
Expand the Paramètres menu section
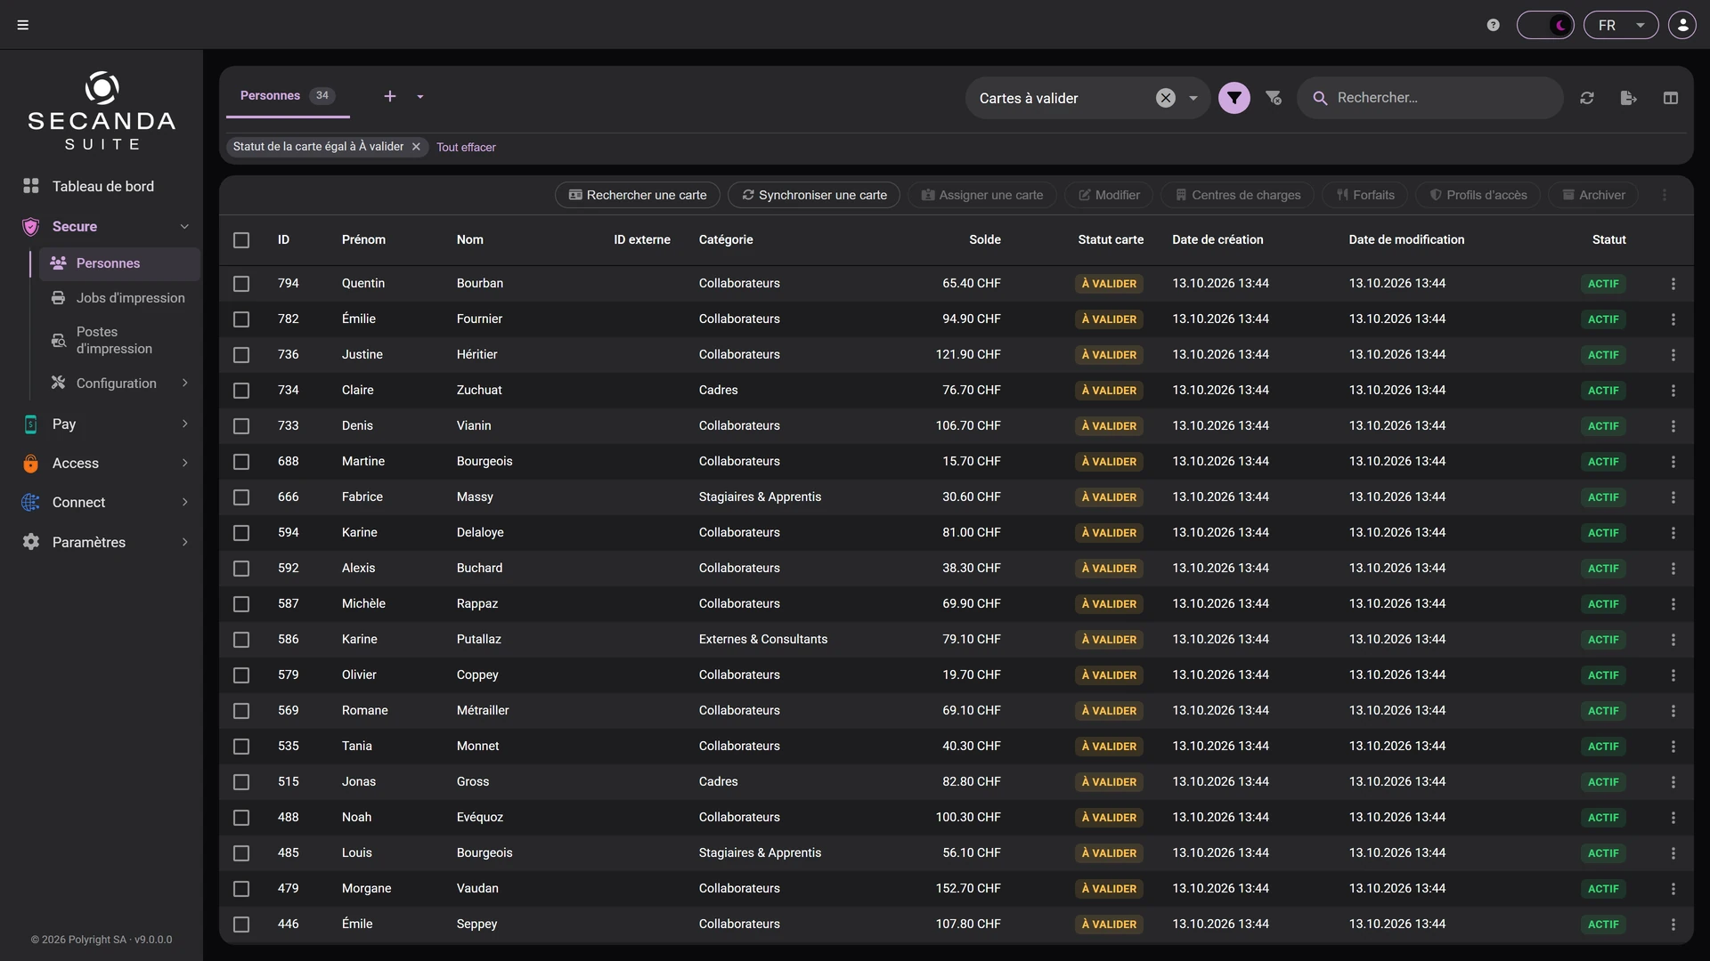click(184, 543)
